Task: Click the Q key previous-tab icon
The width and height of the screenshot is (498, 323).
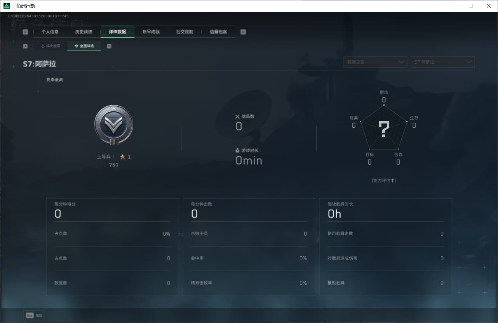Action: tap(25, 32)
